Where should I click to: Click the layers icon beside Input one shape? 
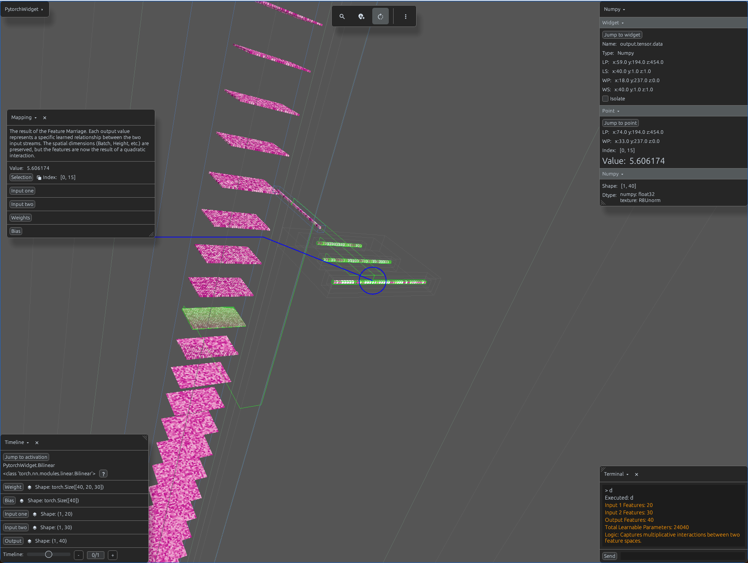(35, 514)
